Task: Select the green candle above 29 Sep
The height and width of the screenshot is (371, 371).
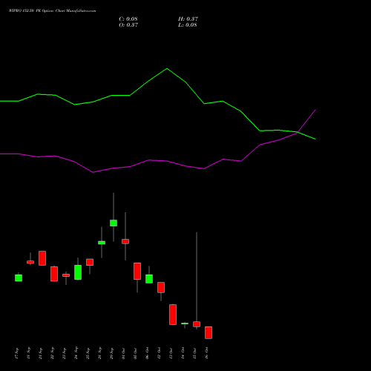Action: [114, 223]
